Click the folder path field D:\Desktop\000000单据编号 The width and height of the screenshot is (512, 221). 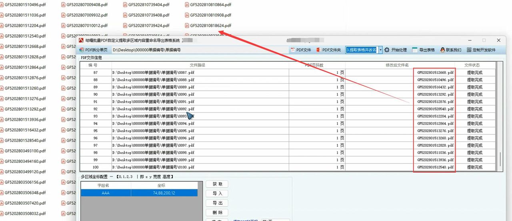(x=199, y=50)
